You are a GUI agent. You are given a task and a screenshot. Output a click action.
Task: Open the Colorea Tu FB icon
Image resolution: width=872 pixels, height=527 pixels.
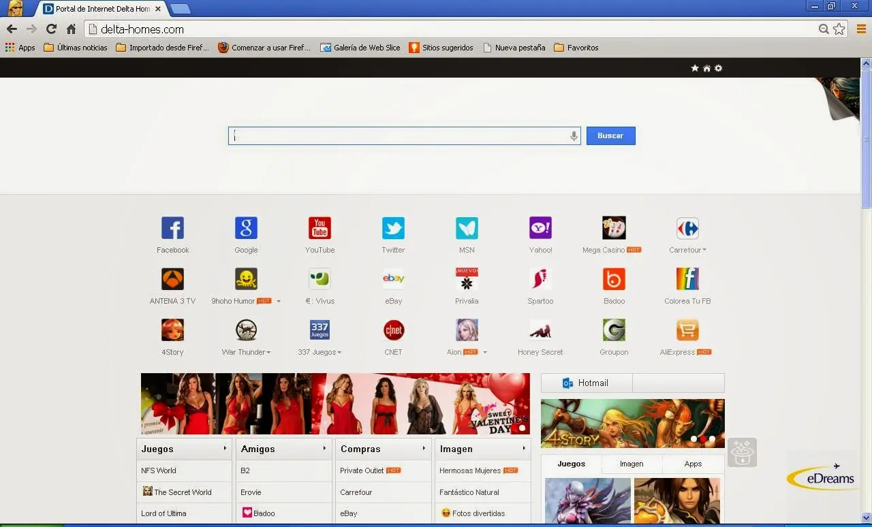click(687, 278)
